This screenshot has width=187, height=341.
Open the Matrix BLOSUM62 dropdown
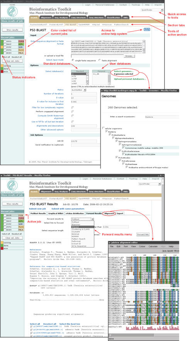(79, 90)
